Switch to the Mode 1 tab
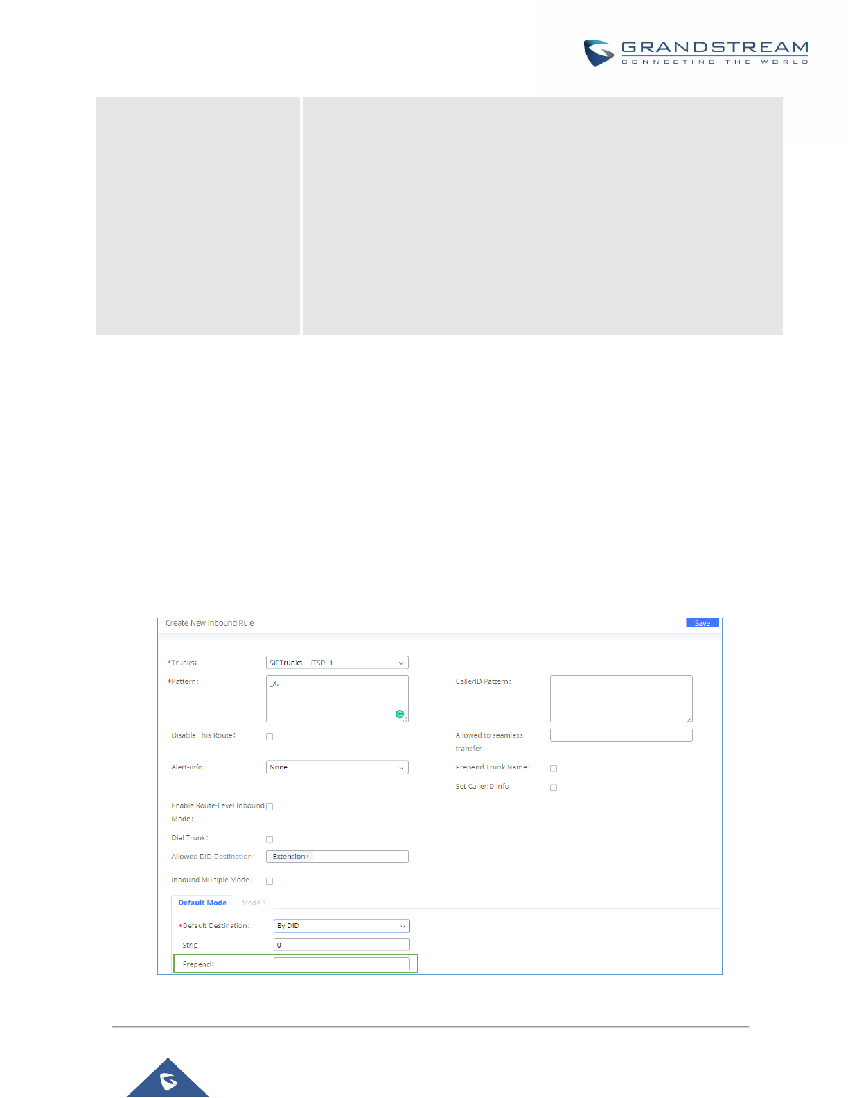Screen dimensions: 848x1098 [x=253, y=903]
